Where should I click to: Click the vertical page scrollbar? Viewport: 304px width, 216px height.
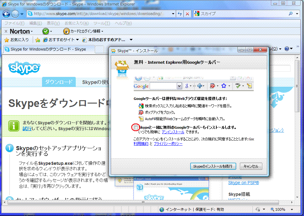pos(297,86)
